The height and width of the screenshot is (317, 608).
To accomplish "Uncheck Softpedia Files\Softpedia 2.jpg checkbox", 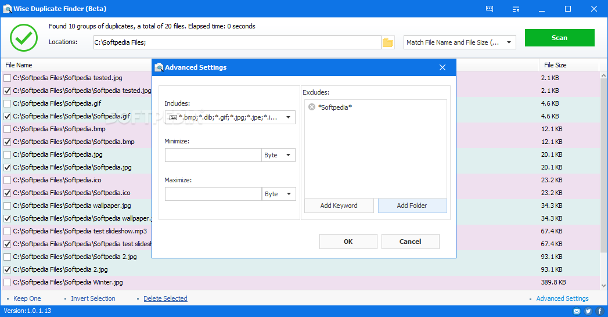I will click(7, 270).
